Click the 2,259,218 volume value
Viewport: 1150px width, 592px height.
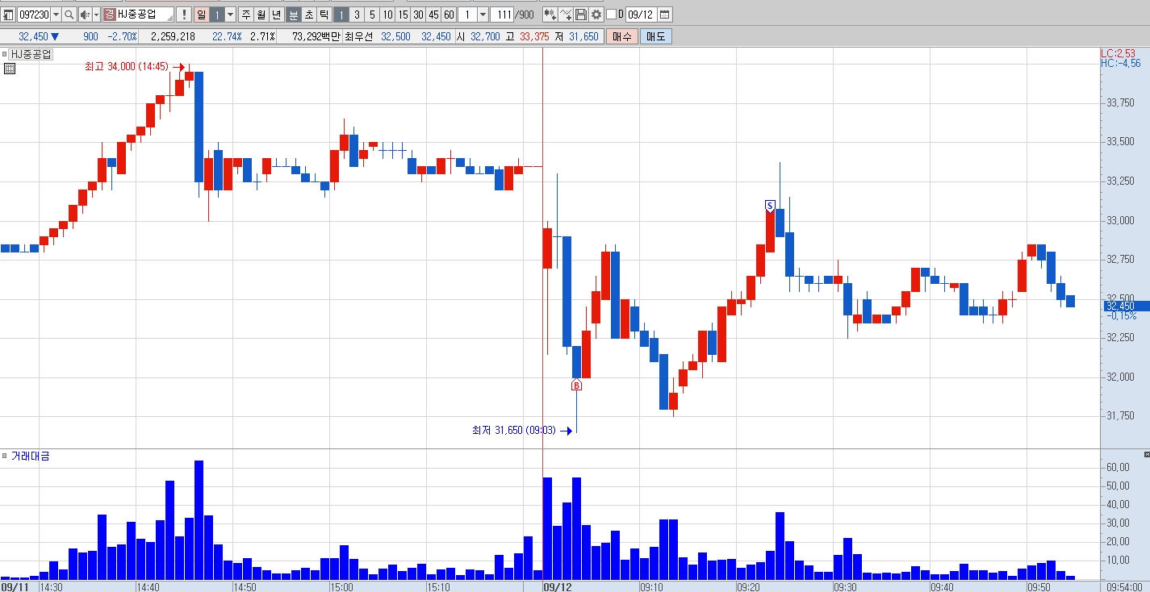[x=174, y=36]
